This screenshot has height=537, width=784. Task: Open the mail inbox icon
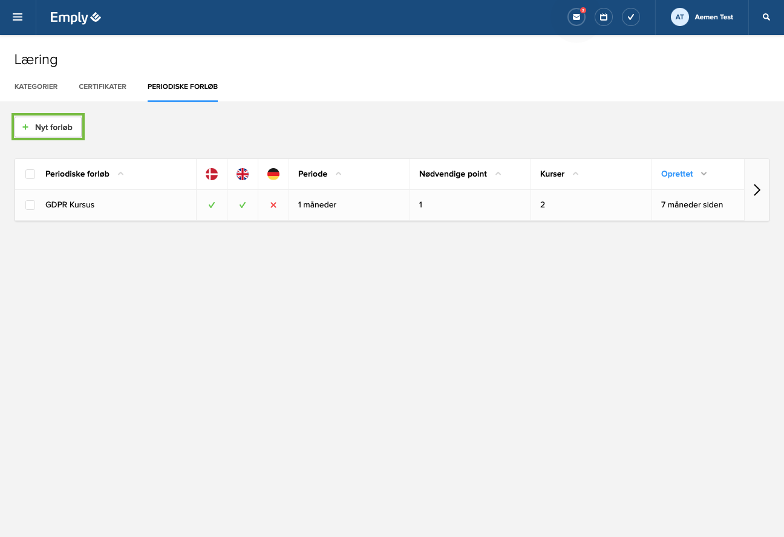pyautogui.click(x=576, y=18)
